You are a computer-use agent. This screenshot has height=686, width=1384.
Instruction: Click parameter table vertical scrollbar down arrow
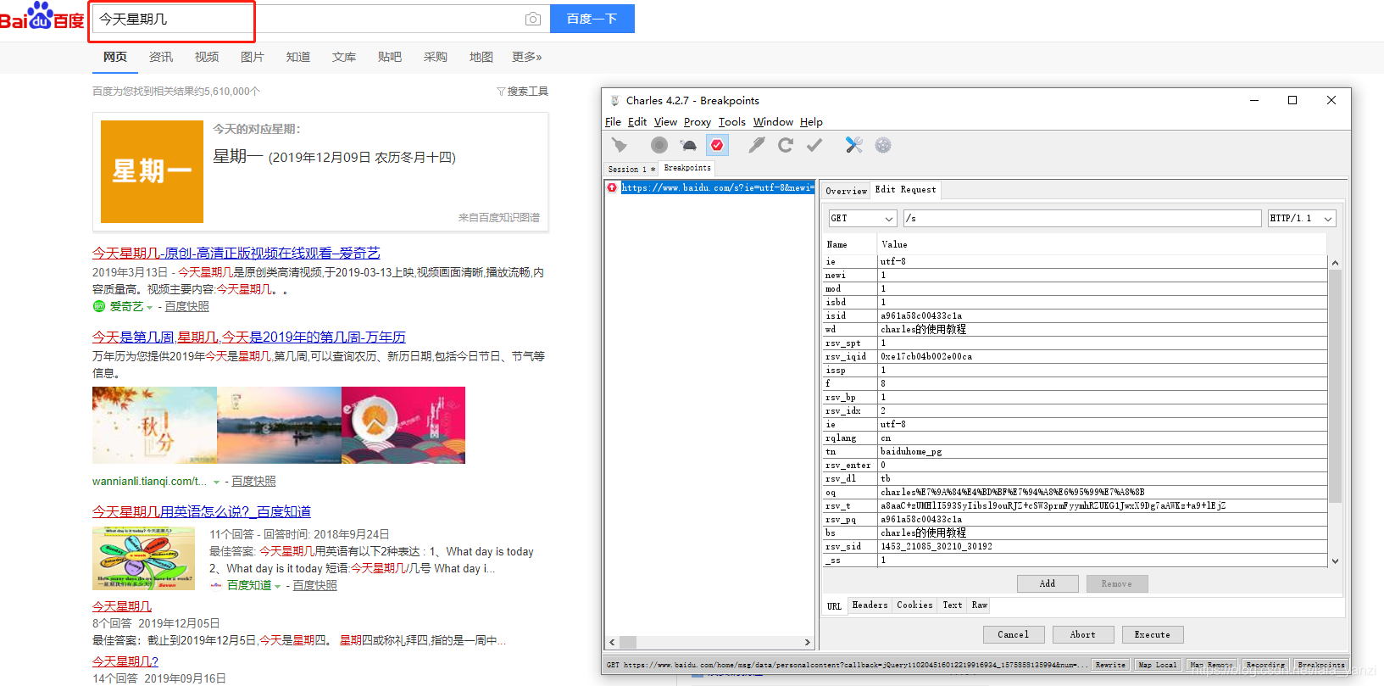click(x=1335, y=561)
